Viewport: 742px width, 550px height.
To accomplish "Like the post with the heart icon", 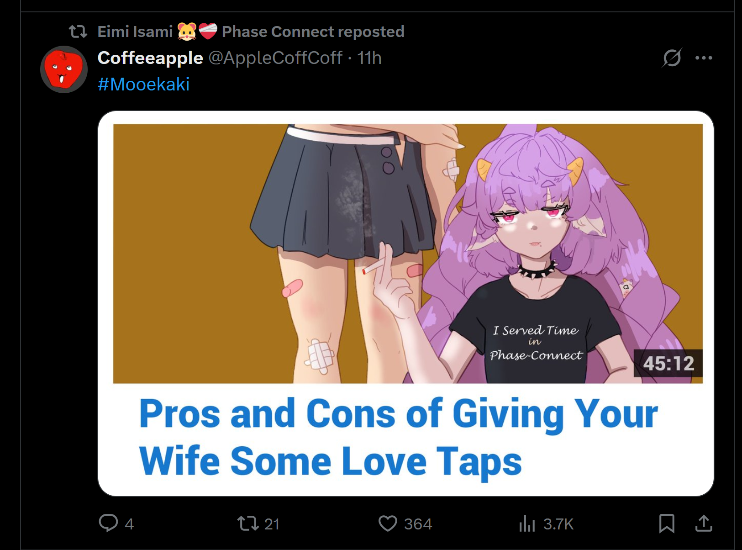I will pyautogui.click(x=388, y=524).
